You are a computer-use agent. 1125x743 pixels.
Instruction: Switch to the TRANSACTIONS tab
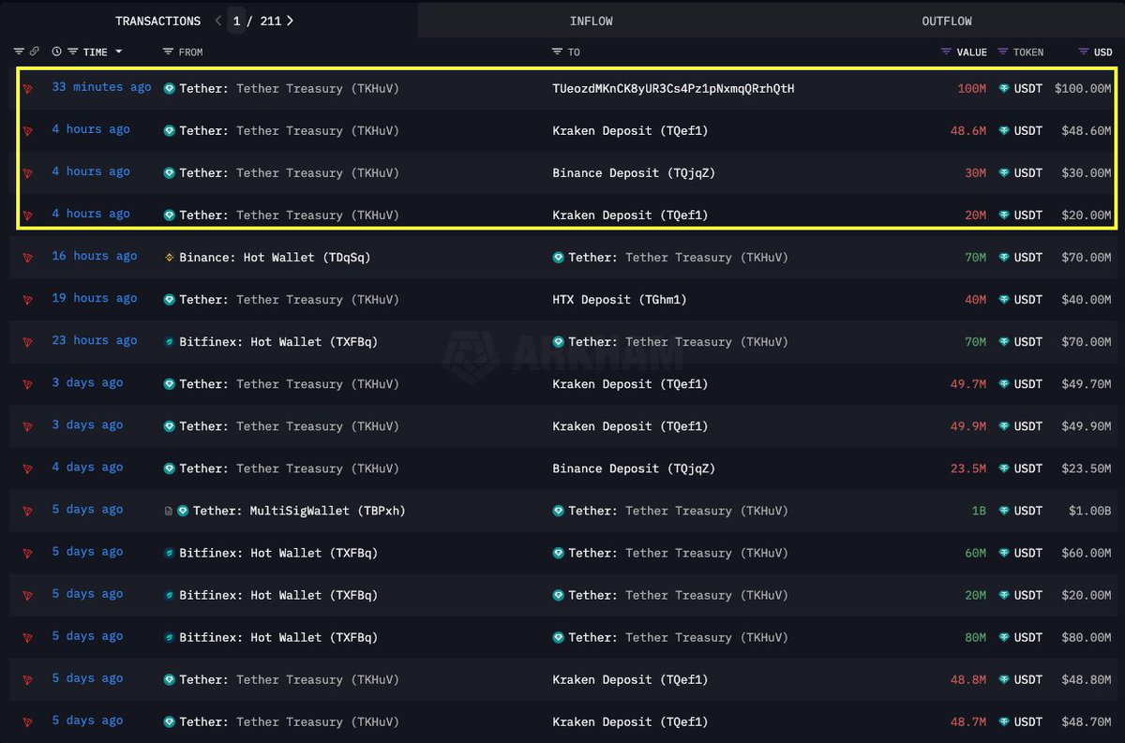tap(157, 21)
